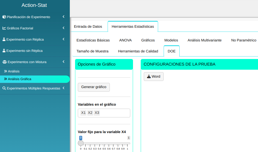This screenshot has width=258, height=152.
Task: Expand the Gráficos Factorial chevron
Action: click(63, 28)
